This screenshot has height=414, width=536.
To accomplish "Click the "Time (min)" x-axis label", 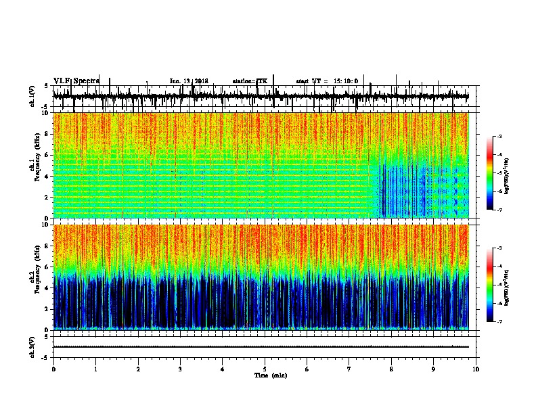I will click(271, 375).
